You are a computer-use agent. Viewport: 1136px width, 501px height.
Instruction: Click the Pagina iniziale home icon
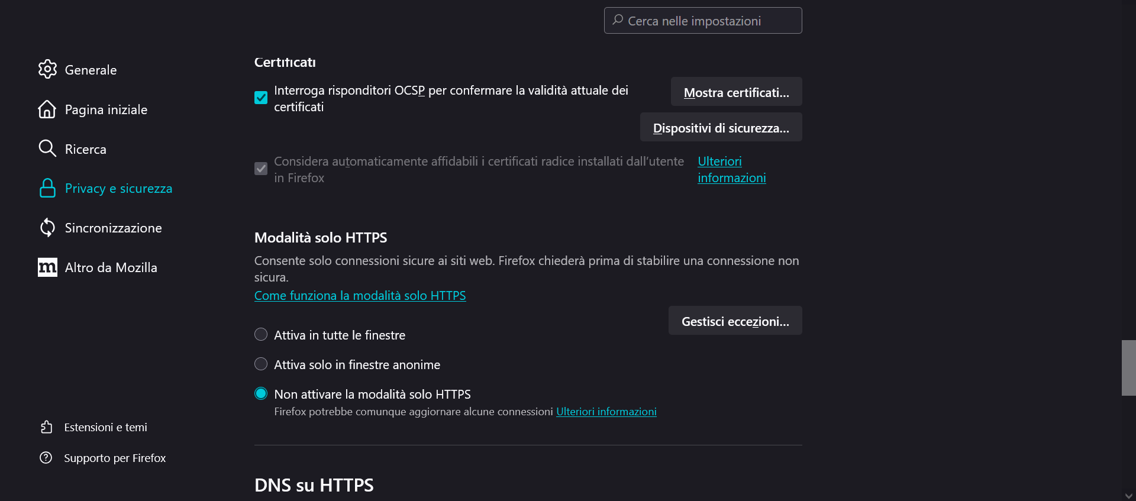47,109
